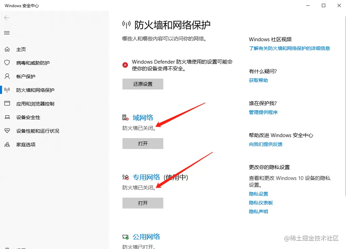Screen dimensions: 346x249
Task: Open the 公用网络 link
Action: click(x=146, y=237)
